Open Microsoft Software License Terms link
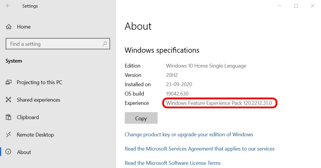This screenshot has width=321, height=168. tap(173, 163)
